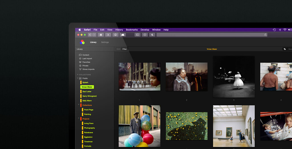Open the Edit menu in menu bar

(102, 30)
